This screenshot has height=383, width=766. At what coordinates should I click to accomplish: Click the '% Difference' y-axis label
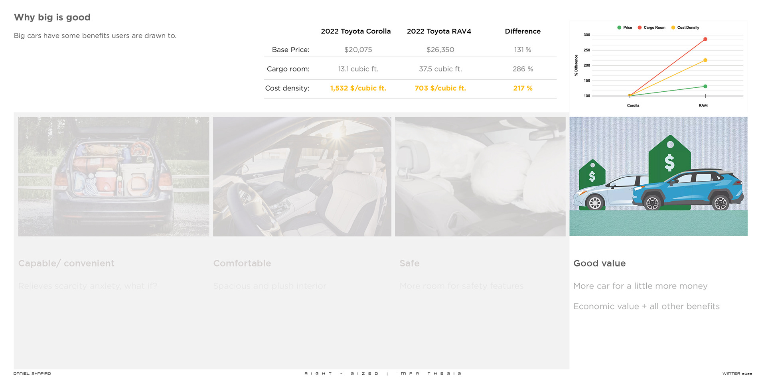click(x=576, y=65)
